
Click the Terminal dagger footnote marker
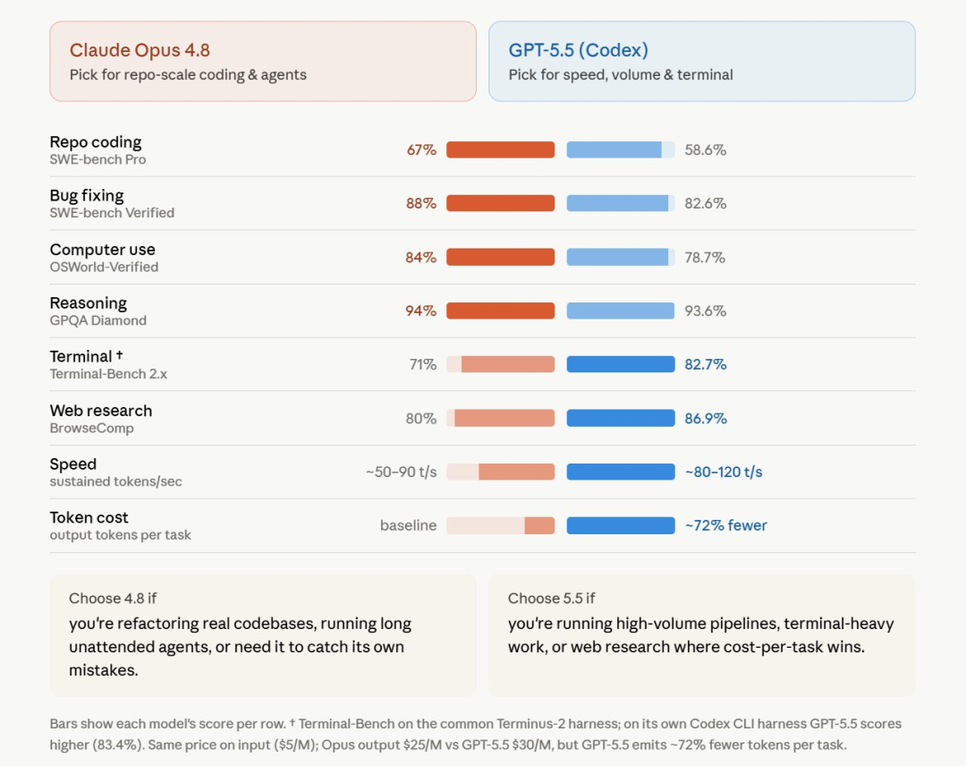click(x=120, y=355)
